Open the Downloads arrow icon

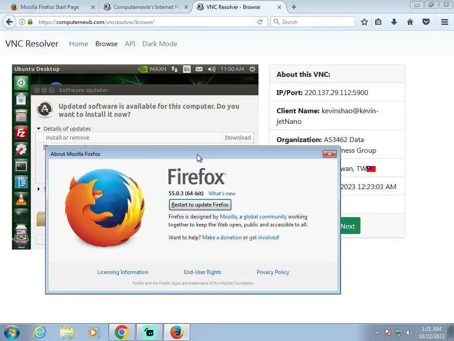(x=394, y=22)
